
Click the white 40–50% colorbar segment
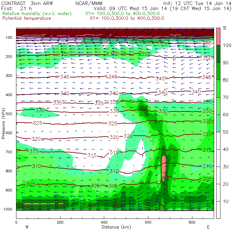point(218,141)
